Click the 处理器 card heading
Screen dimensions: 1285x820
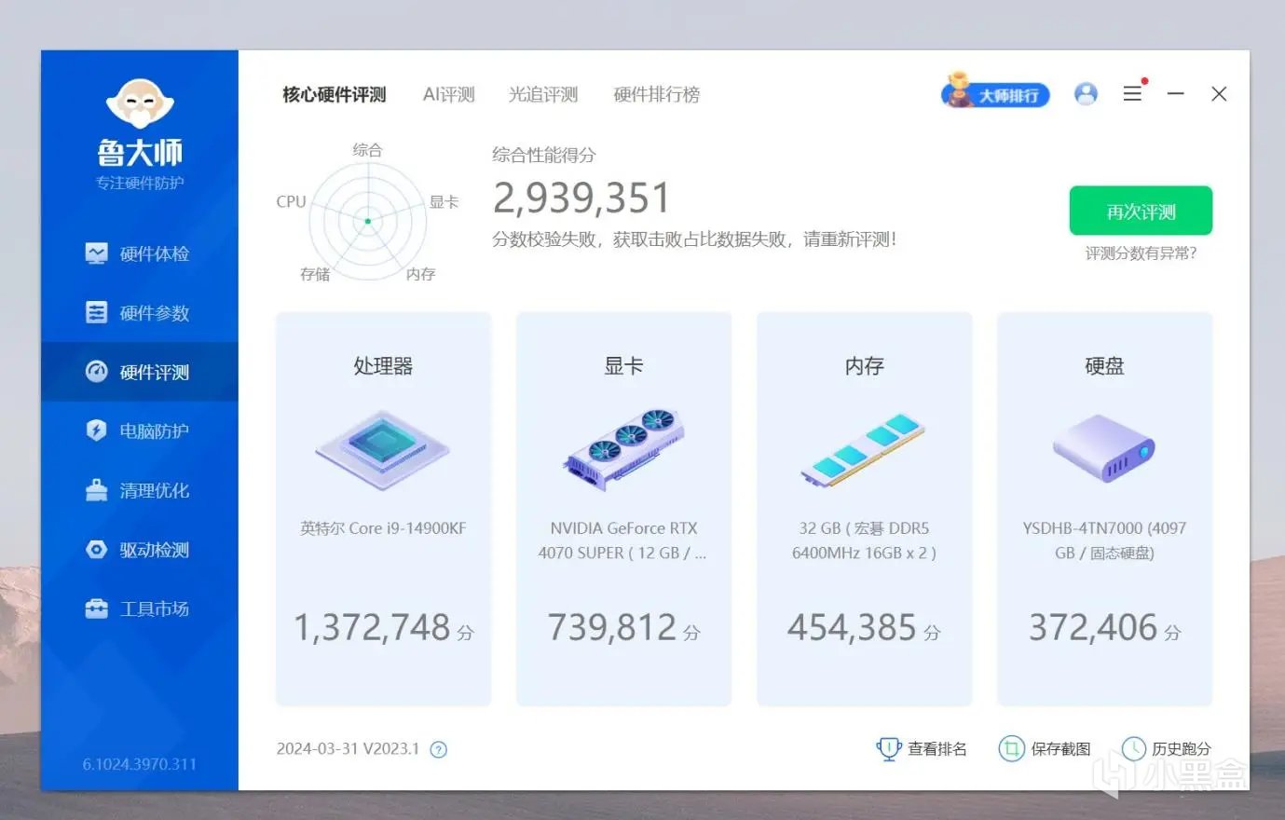click(x=383, y=366)
